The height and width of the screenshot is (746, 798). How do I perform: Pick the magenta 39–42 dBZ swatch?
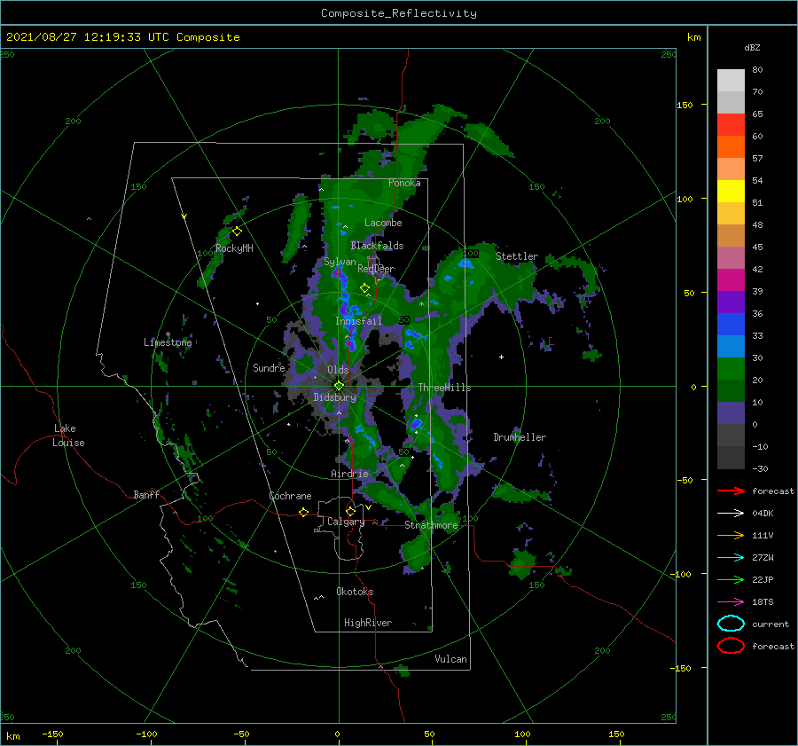pos(731,280)
